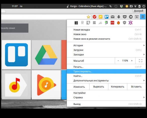Image resolution: width=147 pixels, height=118 pixels.
Task: Click the Масштаб label in menu
Action: pos(79,61)
